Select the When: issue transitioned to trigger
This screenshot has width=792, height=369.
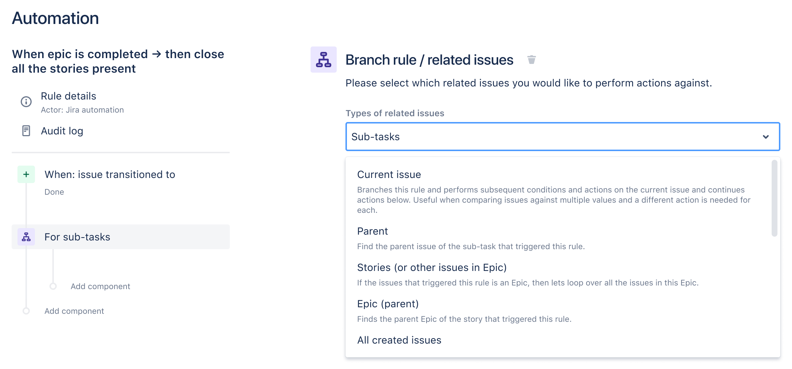109,175
